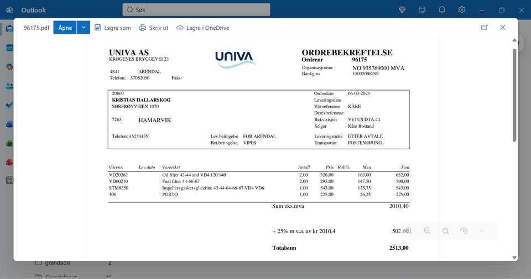Click the Varetekst column header
Screen dimensions: 531x279
(x=171, y=167)
